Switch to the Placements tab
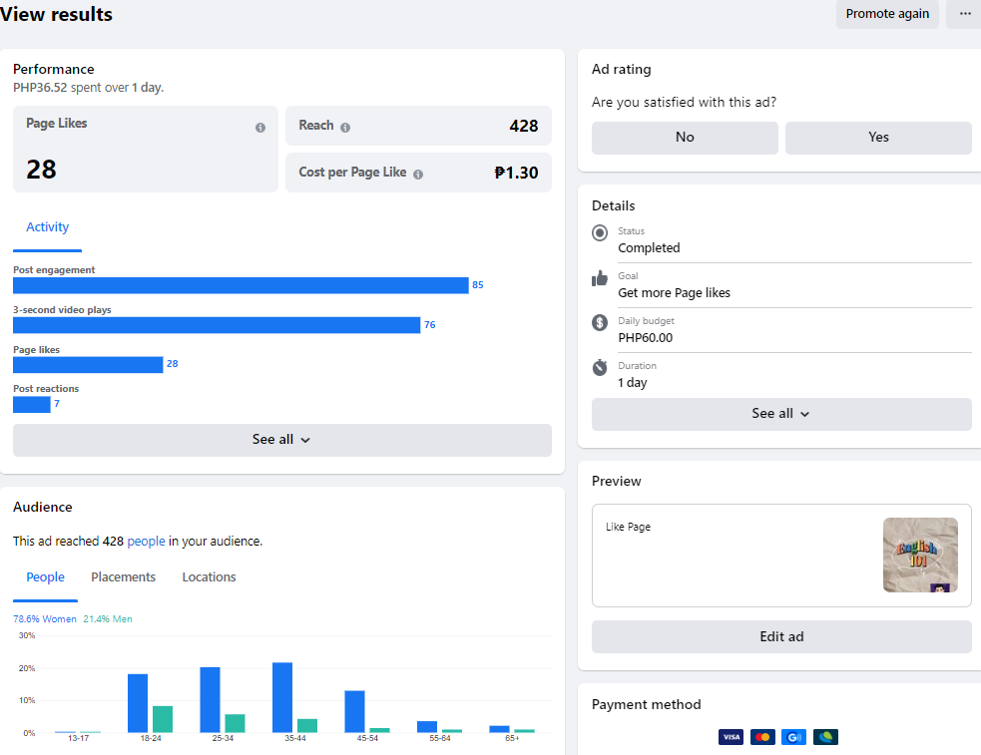Viewport: 981px width, 755px height. [124, 577]
